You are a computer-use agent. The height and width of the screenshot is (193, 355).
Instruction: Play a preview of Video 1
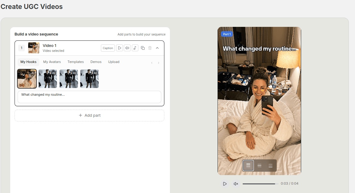coord(119,48)
